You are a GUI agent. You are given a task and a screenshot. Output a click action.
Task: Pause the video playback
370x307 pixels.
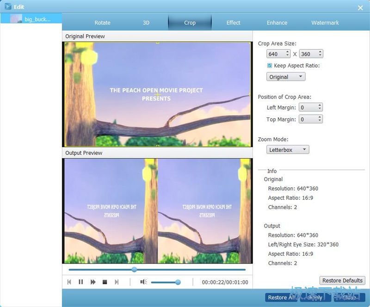(x=80, y=282)
